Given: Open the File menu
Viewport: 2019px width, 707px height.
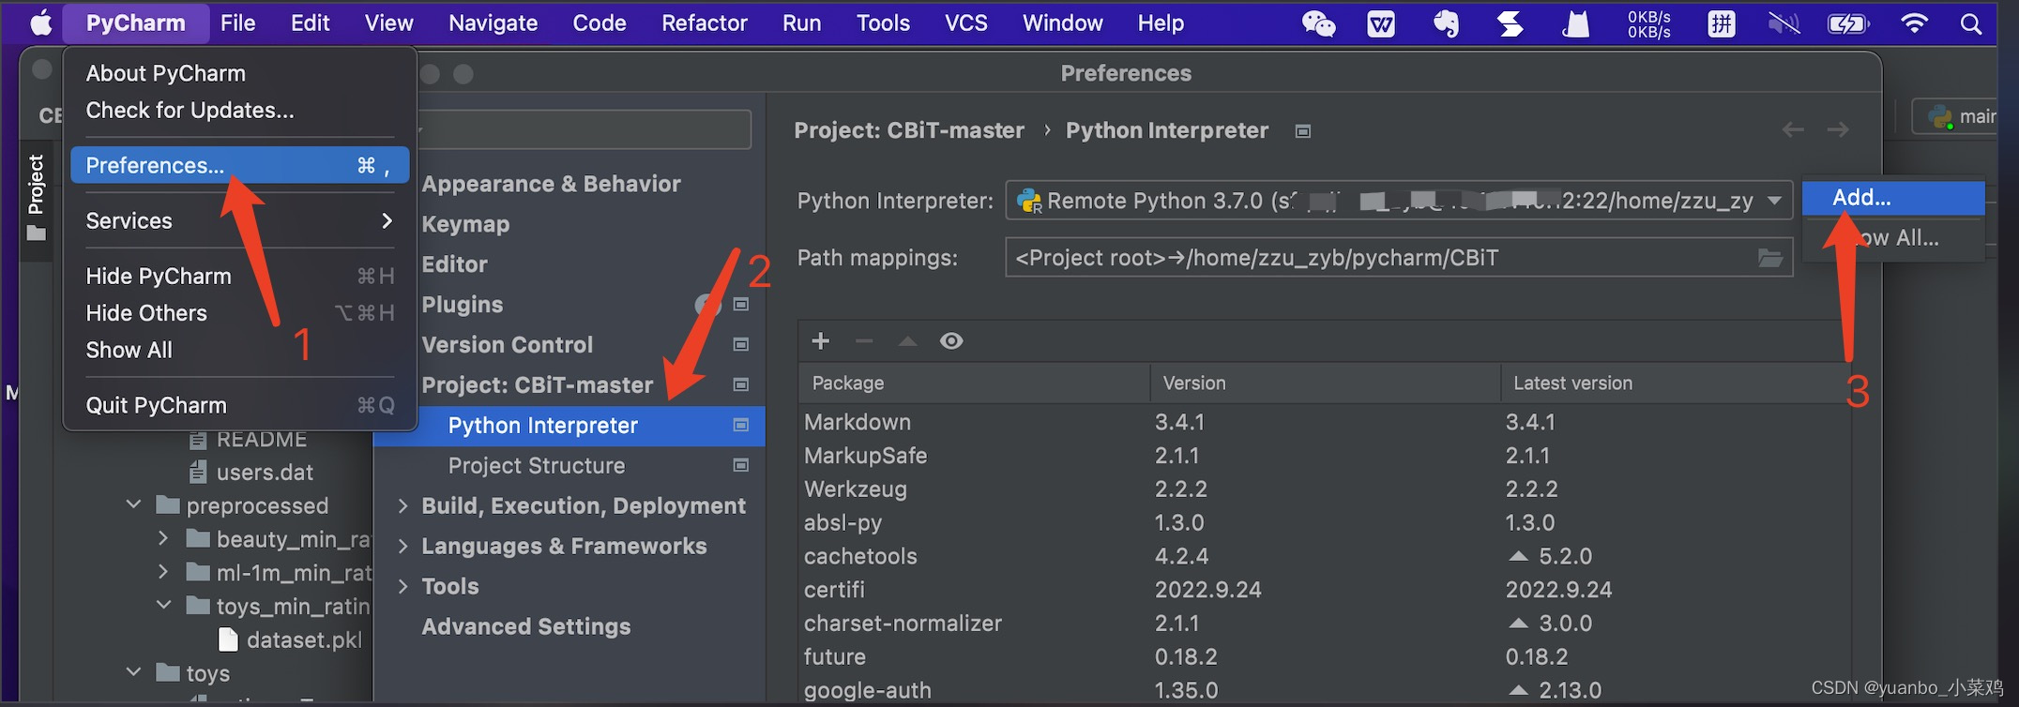Looking at the screenshot, I should point(238,23).
